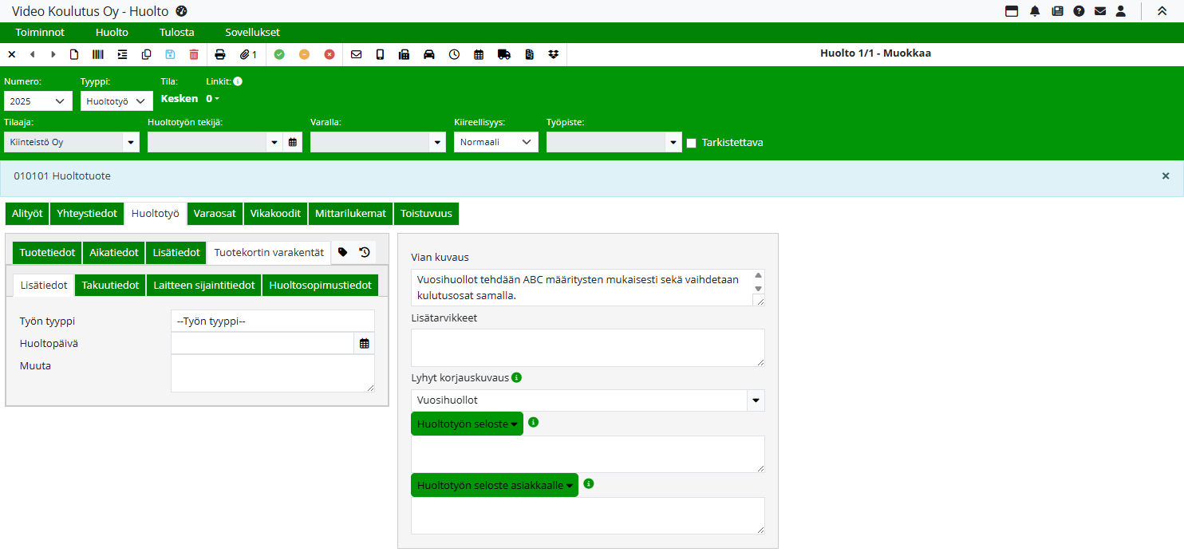Click the history clock icon beside the tag

tap(365, 252)
